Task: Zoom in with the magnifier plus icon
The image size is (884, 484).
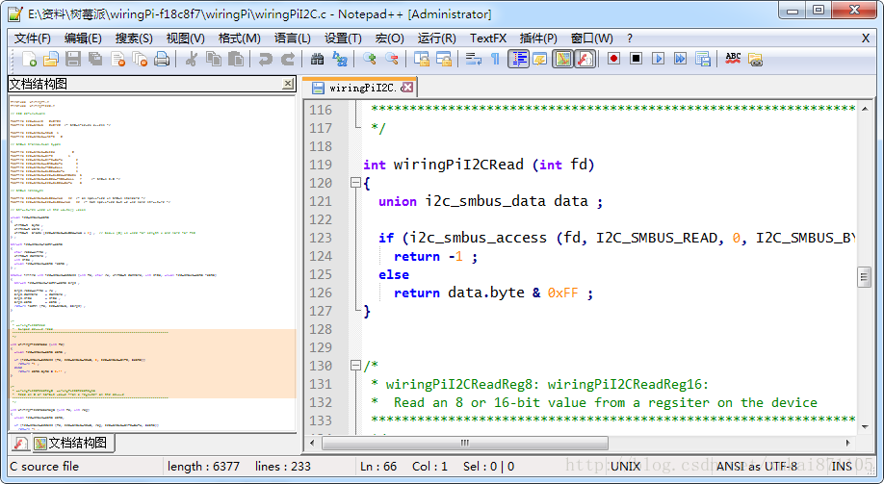Action: click(x=369, y=59)
